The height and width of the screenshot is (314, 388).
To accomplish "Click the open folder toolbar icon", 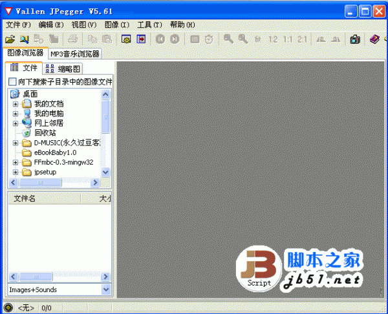I will pos(10,39).
